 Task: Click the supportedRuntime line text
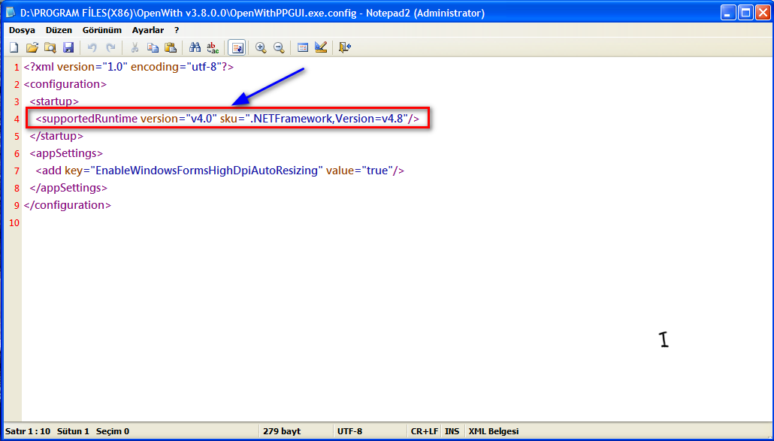pyautogui.click(x=227, y=119)
